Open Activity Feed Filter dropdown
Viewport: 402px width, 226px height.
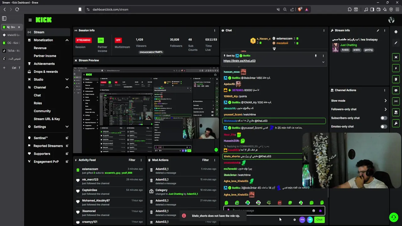pos(132,160)
